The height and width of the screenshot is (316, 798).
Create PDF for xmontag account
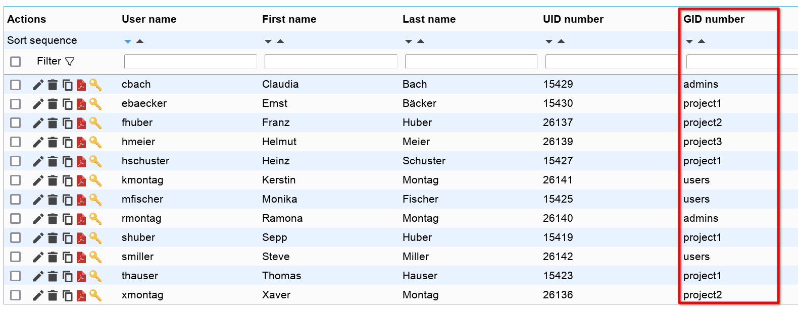(x=81, y=295)
